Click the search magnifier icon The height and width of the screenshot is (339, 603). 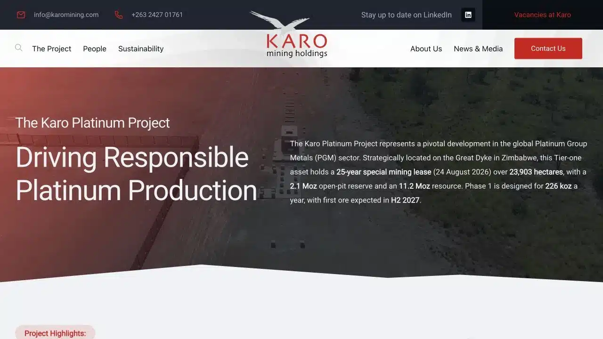[19, 48]
